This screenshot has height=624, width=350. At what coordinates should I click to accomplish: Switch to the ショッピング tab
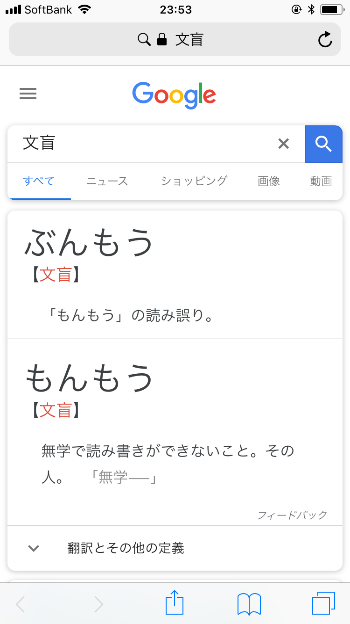tap(194, 181)
